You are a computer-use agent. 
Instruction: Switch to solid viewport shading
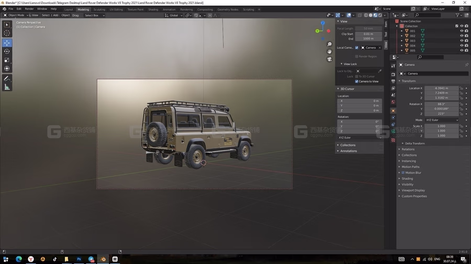(371, 15)
